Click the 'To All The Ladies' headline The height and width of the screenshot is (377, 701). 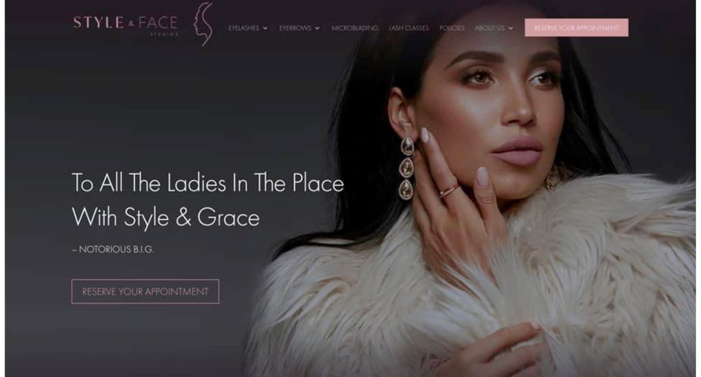[x=208, y=183]
